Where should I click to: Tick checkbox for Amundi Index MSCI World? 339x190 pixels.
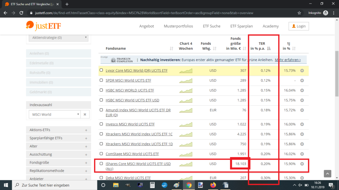pos(101,110)
